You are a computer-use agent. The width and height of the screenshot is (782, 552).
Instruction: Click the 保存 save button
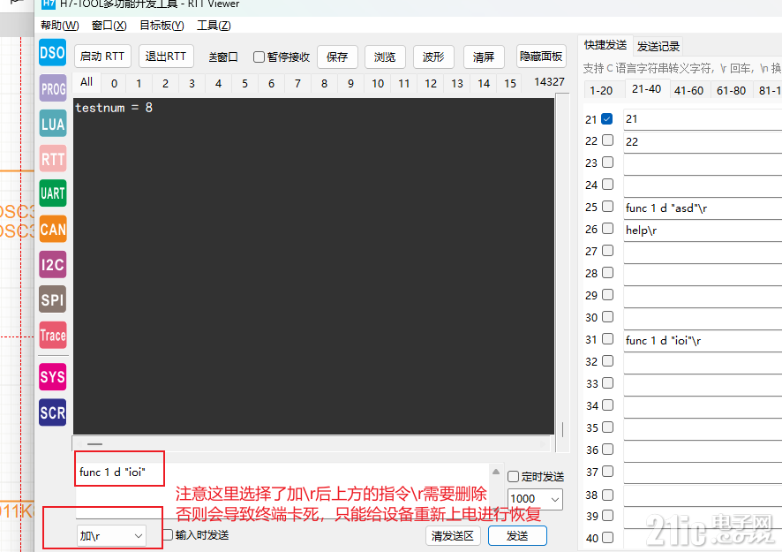pos(337,57)
